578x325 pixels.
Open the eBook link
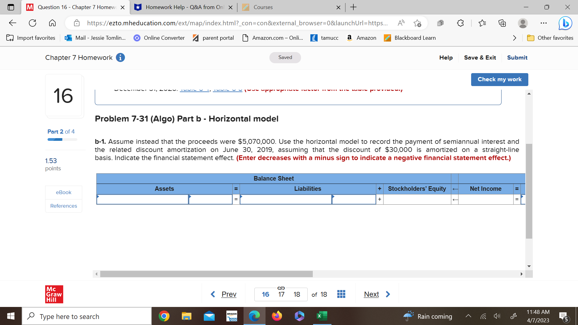63,192
